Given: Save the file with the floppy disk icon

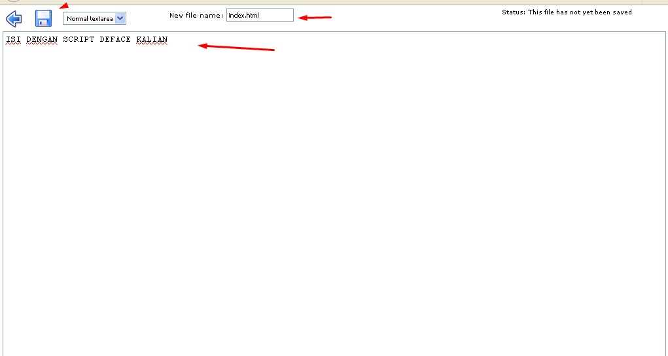Looking at the screenshot, I should (43, 19).
